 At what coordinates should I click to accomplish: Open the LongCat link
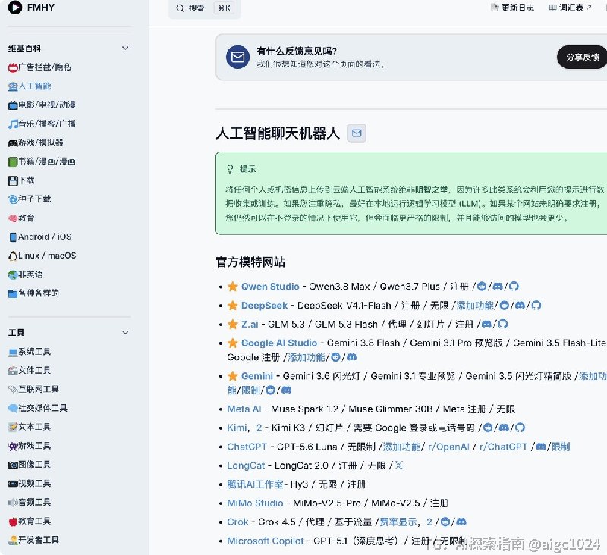pos(246,466)
